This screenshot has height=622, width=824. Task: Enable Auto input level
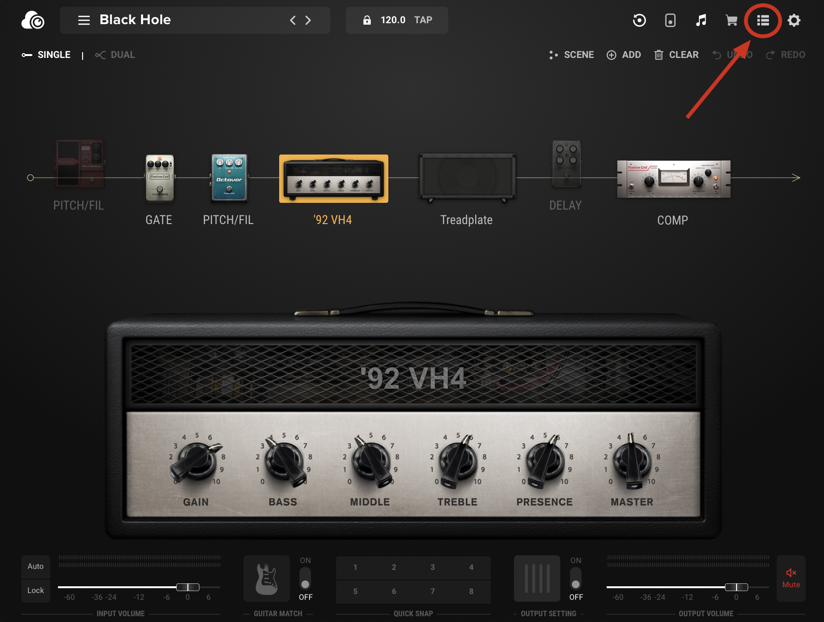36,566
